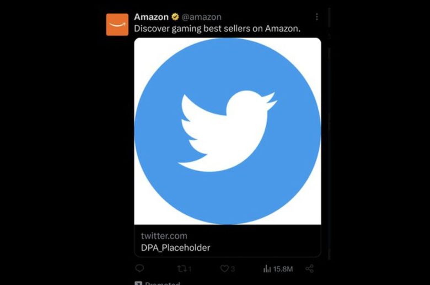Screen dimensions: 430x285
Task: Click the Promoted label icon
Action: (x=138, y=283)
